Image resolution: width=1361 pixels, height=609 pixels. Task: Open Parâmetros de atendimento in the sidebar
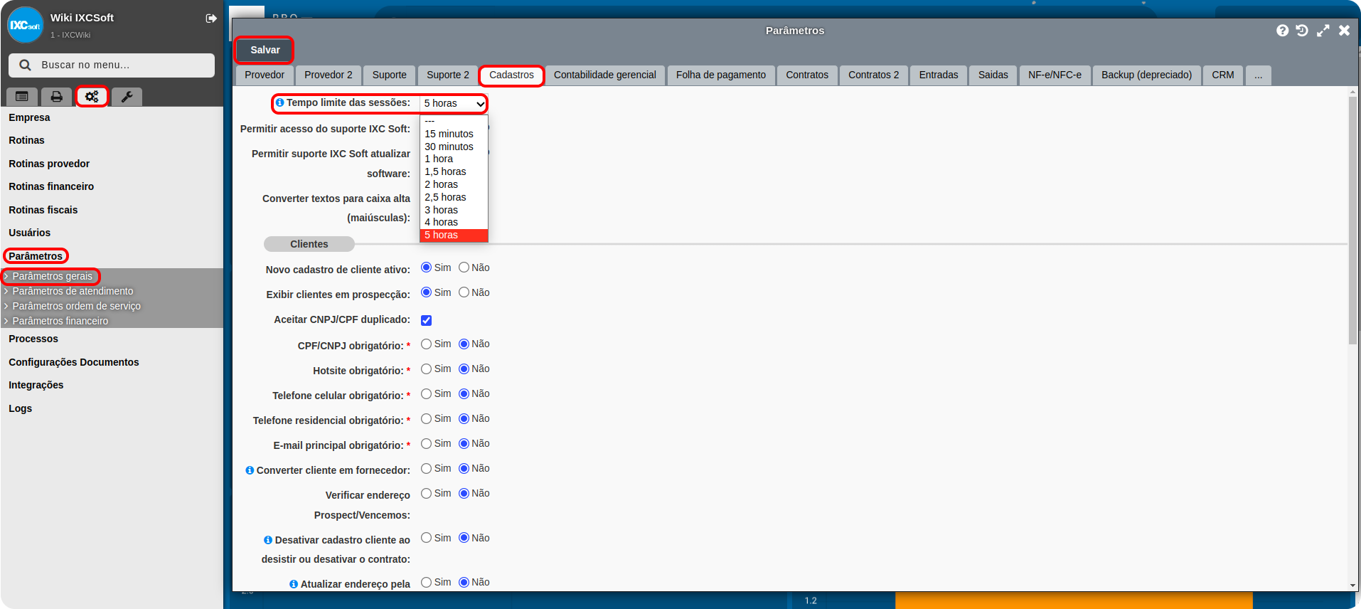[x=73, y=291]
